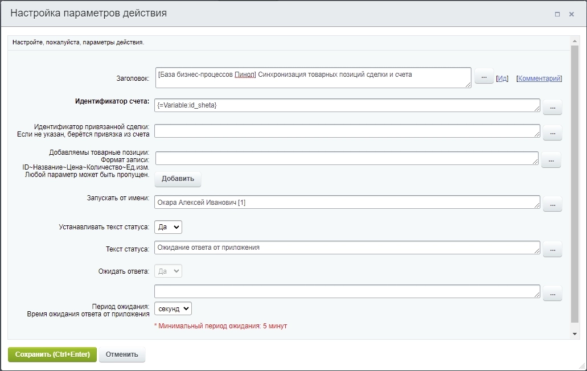Maximize the settings dialog window
Viewport: 587px width, 371px height.
tap(557, 14)
